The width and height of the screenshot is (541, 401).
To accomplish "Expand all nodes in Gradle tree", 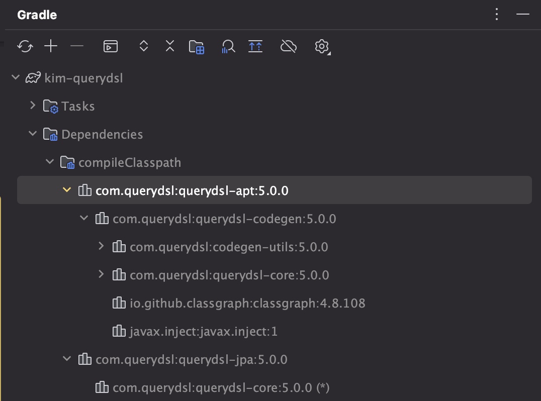I will 143,46.
